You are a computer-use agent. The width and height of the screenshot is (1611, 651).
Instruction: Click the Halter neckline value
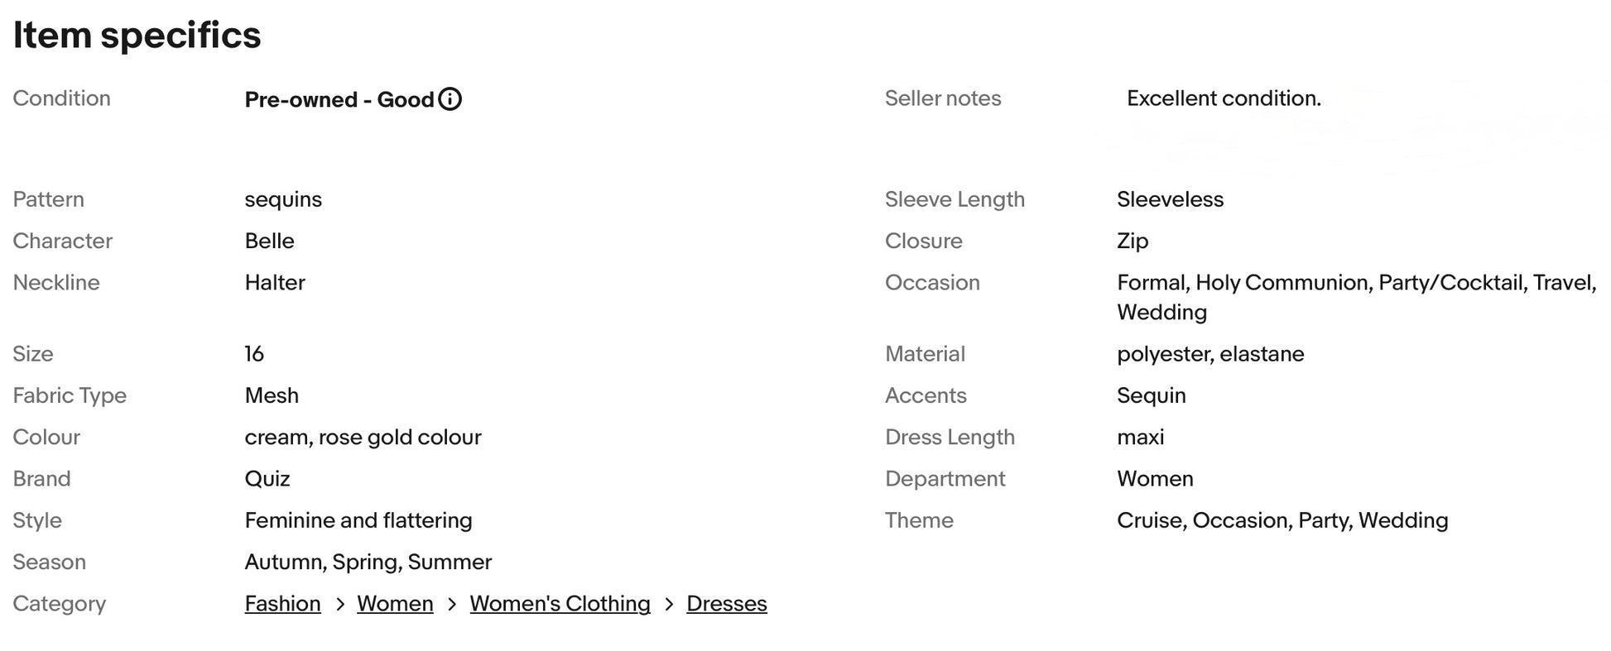[275, 283]
